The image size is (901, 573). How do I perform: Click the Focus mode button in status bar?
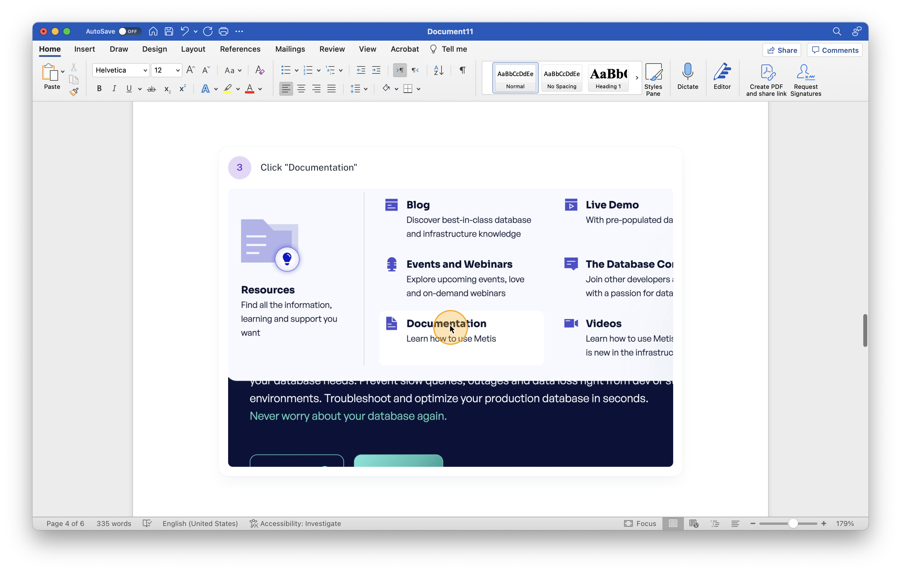pyautogui.click(x=640, y=523)
